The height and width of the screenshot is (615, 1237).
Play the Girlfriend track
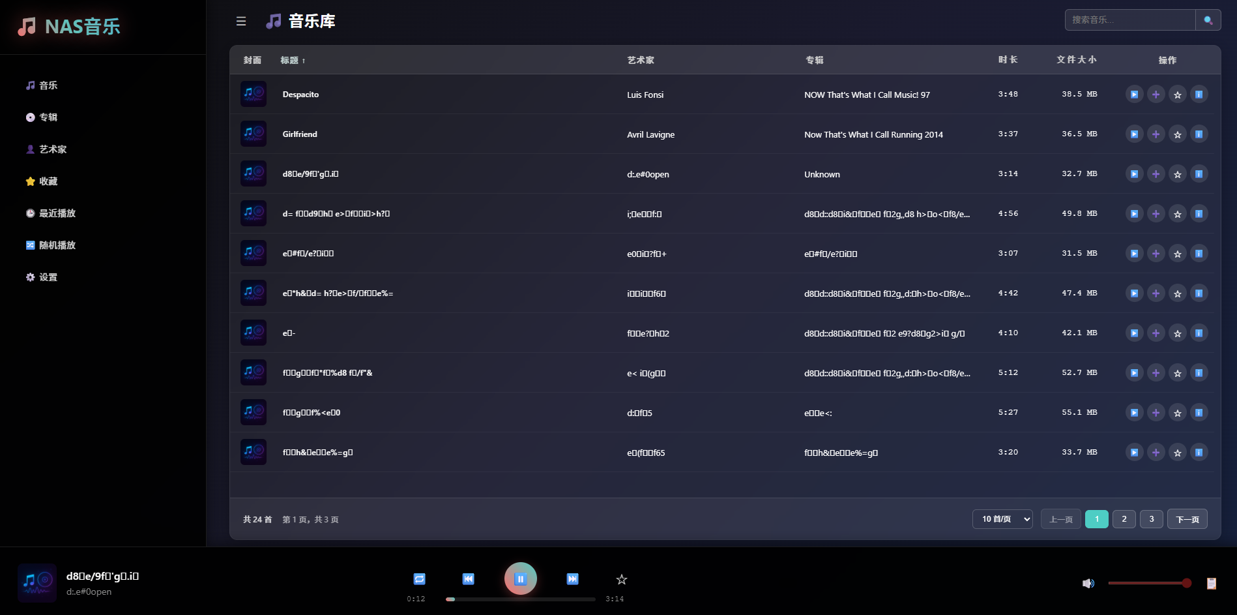tap(1134, 134)
